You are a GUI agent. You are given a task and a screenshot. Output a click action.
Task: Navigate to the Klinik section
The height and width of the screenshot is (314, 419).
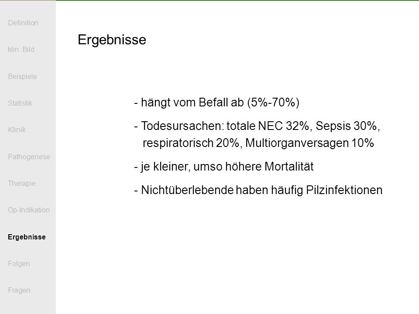[17, 130]
